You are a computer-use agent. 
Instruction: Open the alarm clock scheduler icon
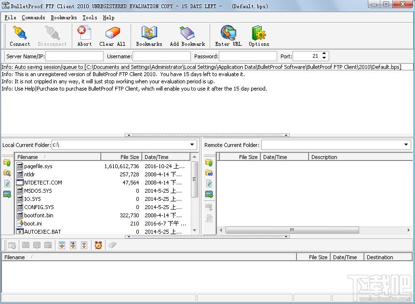(98, 245)
